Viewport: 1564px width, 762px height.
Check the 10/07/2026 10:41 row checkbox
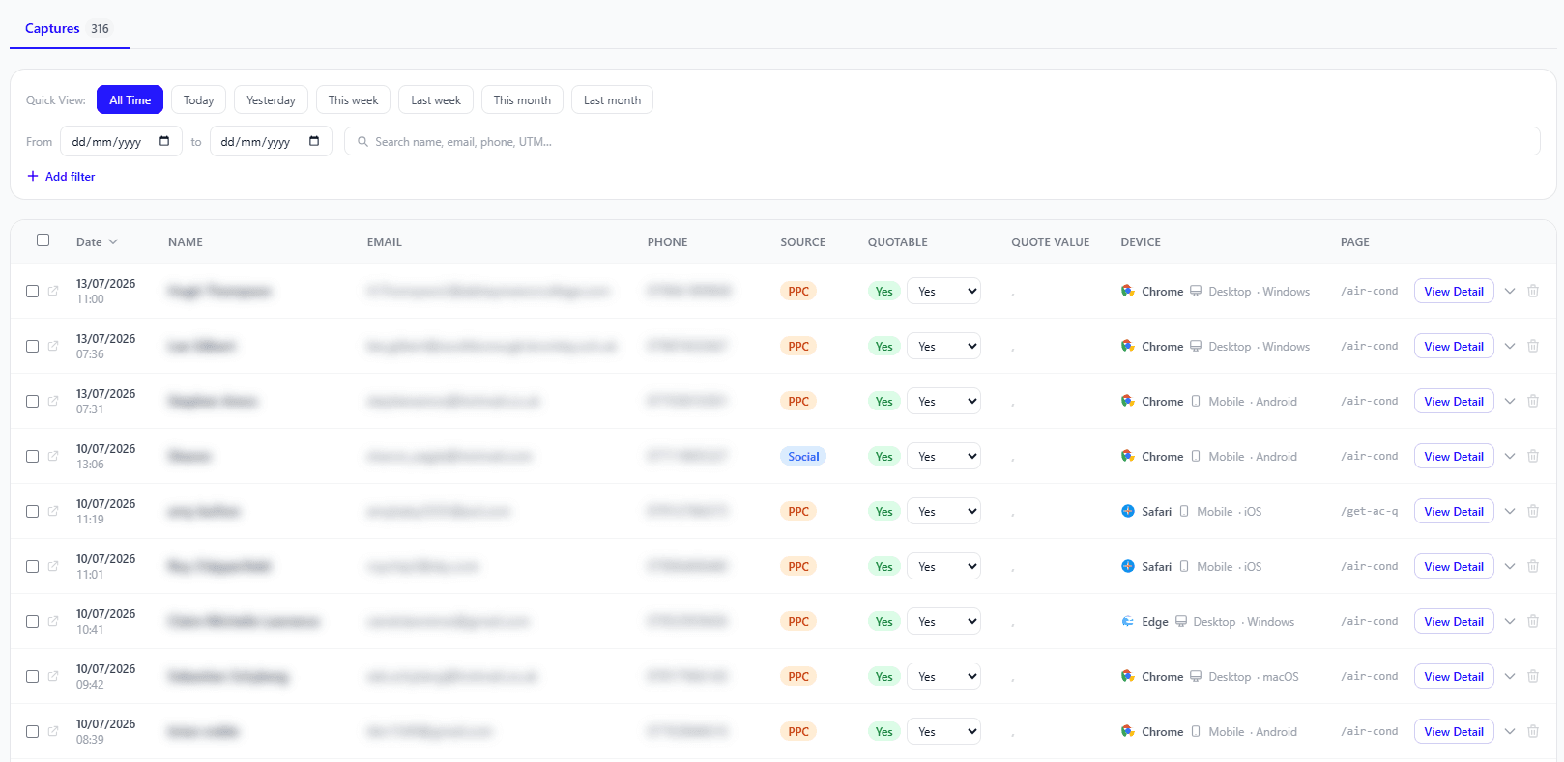click(32, 621)
